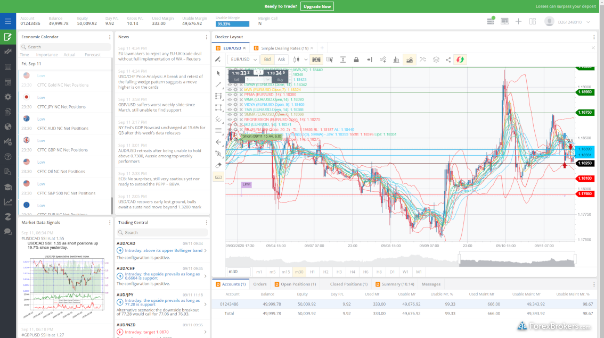604x338 pixels.
Task: Open the layout columns icon in header
Action: tap(533, 22)
